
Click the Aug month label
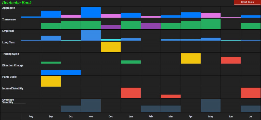coord(31,116)
